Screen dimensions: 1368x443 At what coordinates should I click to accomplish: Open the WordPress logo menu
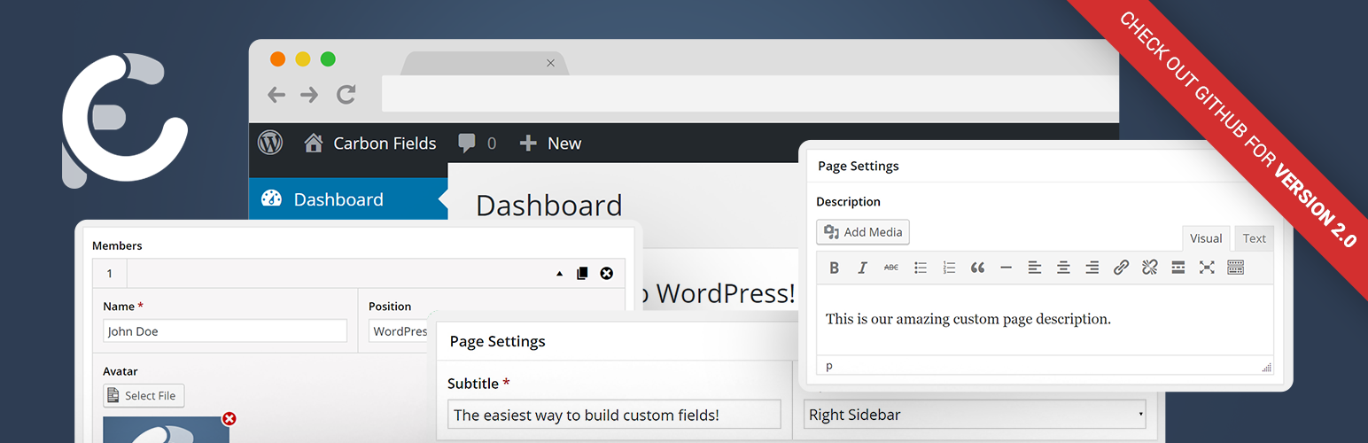[x=270, y=143]
